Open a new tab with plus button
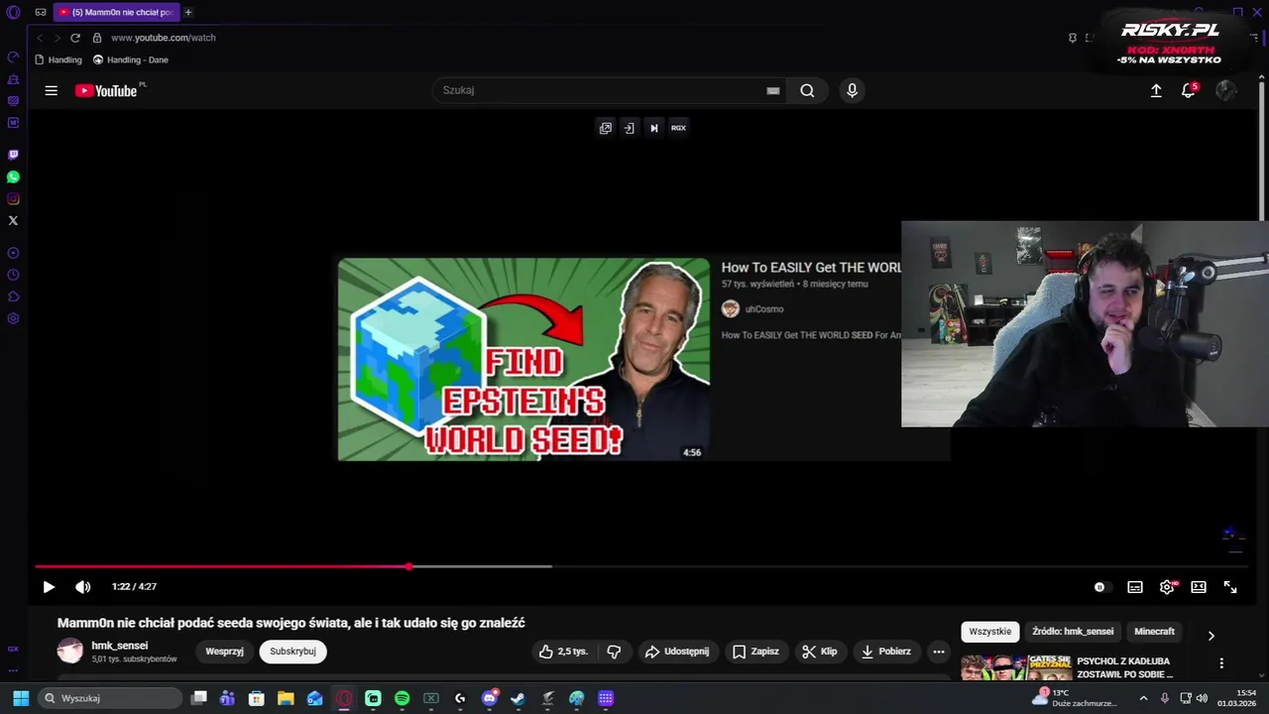 (x=188, y=12)
